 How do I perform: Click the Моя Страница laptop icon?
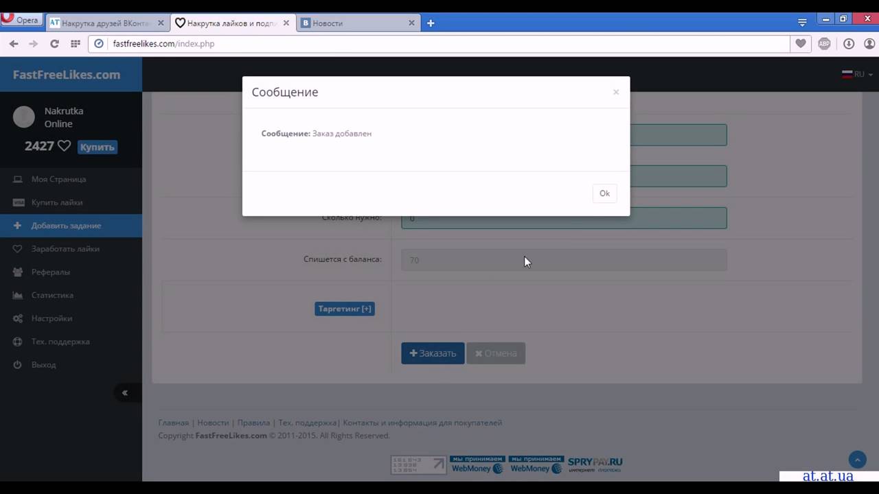(x=18, y=179)
